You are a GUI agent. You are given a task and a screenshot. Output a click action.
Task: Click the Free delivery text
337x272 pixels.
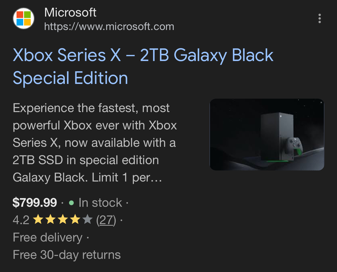coord(47,237)
